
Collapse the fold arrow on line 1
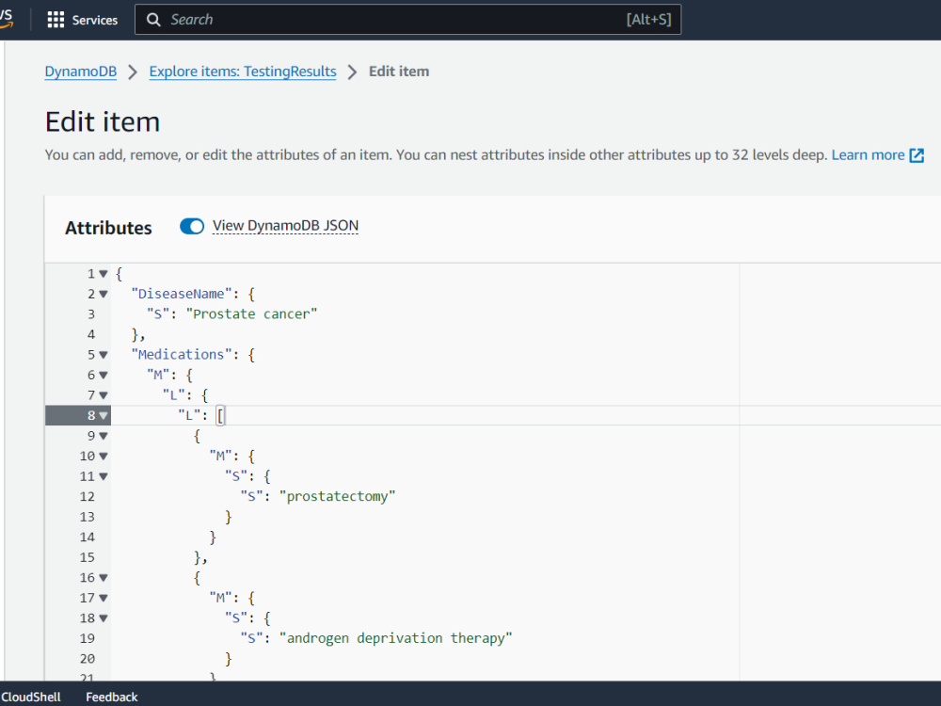pos(104,274)
